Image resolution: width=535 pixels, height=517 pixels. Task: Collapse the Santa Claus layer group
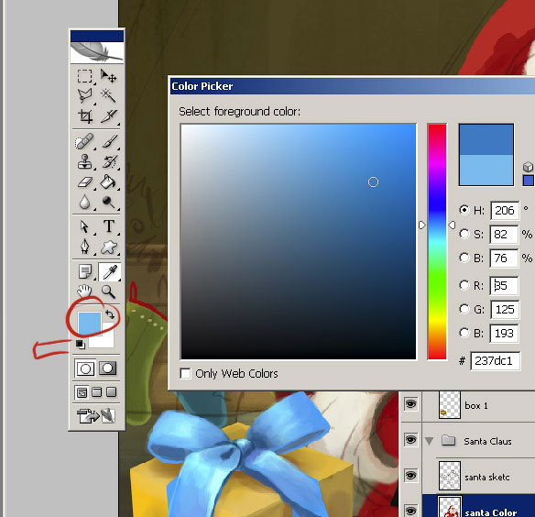(430, 441)
